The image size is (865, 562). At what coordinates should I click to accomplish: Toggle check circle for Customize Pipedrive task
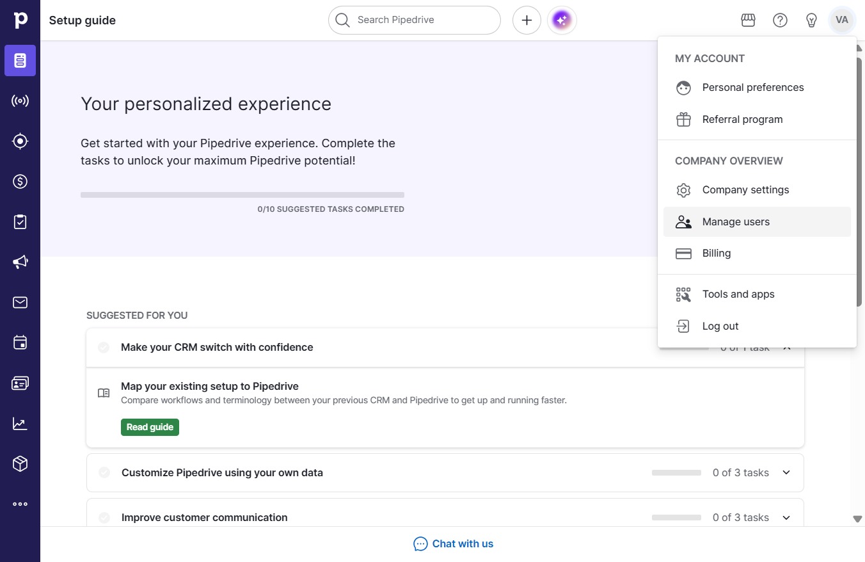(x=104, y=472)
